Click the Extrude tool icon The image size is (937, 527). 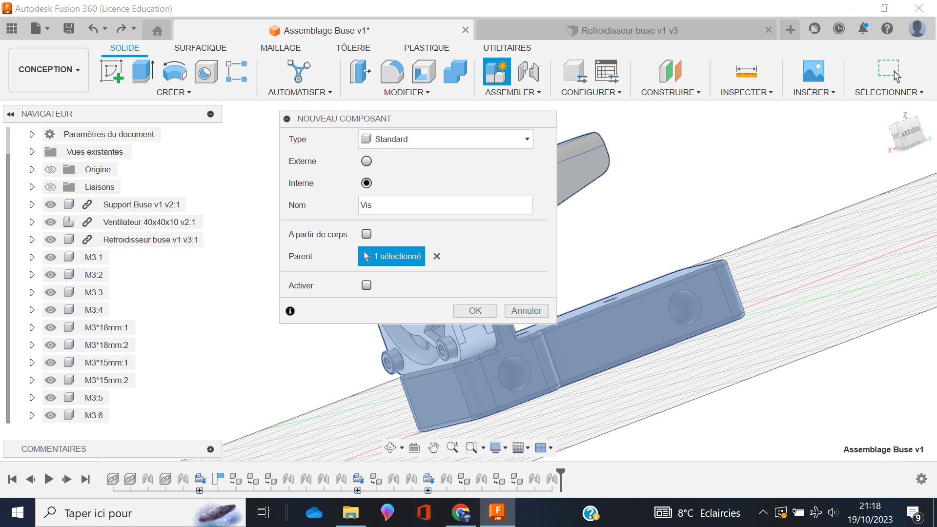[x=143, y=71]
